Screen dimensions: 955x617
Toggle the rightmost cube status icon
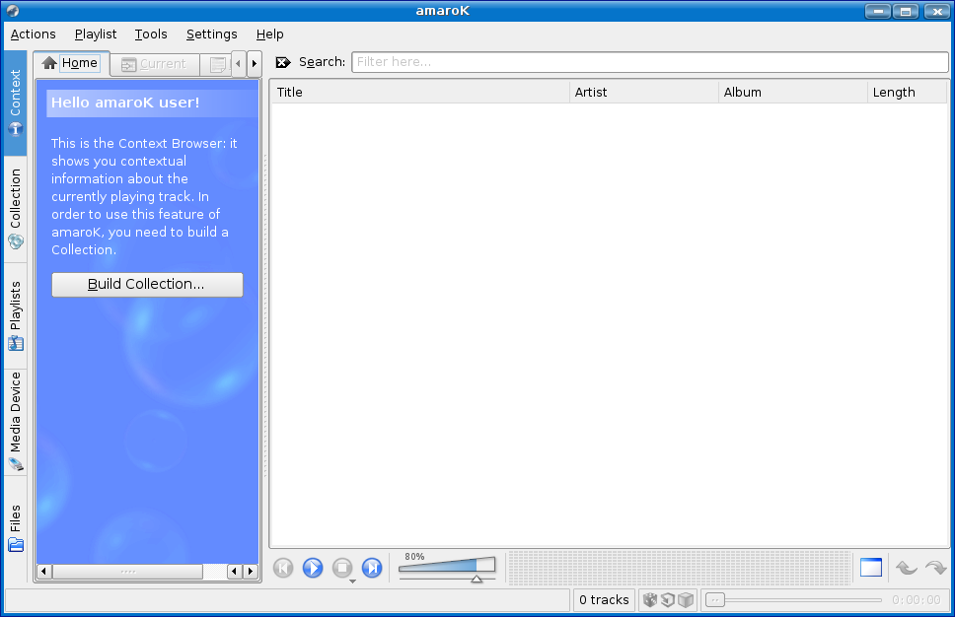point(686,599)
